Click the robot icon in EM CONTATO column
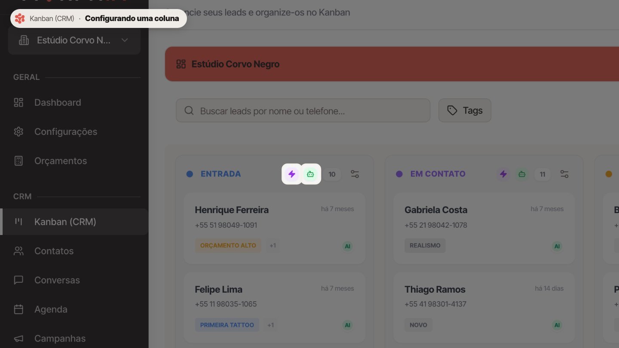Viewport: 619px width, 348px height. pyautogui.click(x=522, y=174)
